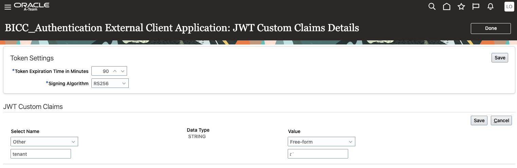Open the Select Name dropdown showing Other
Viewport: 517px width, 168px height.
[x=44, y=142]
